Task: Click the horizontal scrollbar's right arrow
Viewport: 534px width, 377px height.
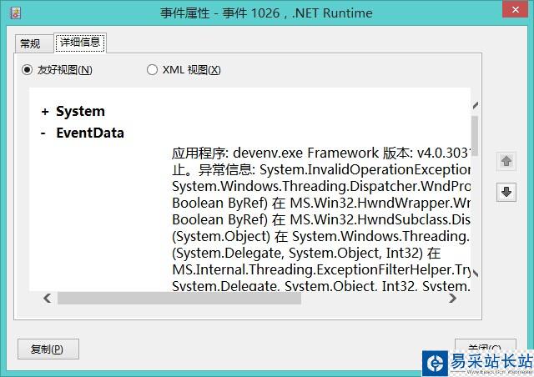Action: point(462,298)
